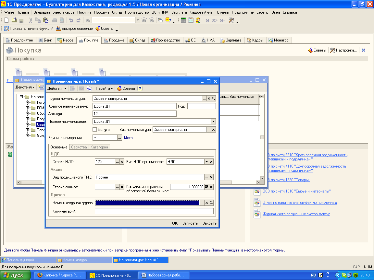Open link ОСВ по счету 1310 Сырье и материалы
Screen dimensions: 374x280
(296, 191)
